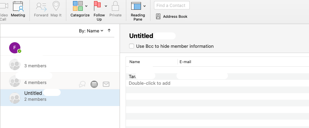Image resolution: width=309 pixels, height=128 pixels.
Task: Click the E-mail column header
Action: 185,62
